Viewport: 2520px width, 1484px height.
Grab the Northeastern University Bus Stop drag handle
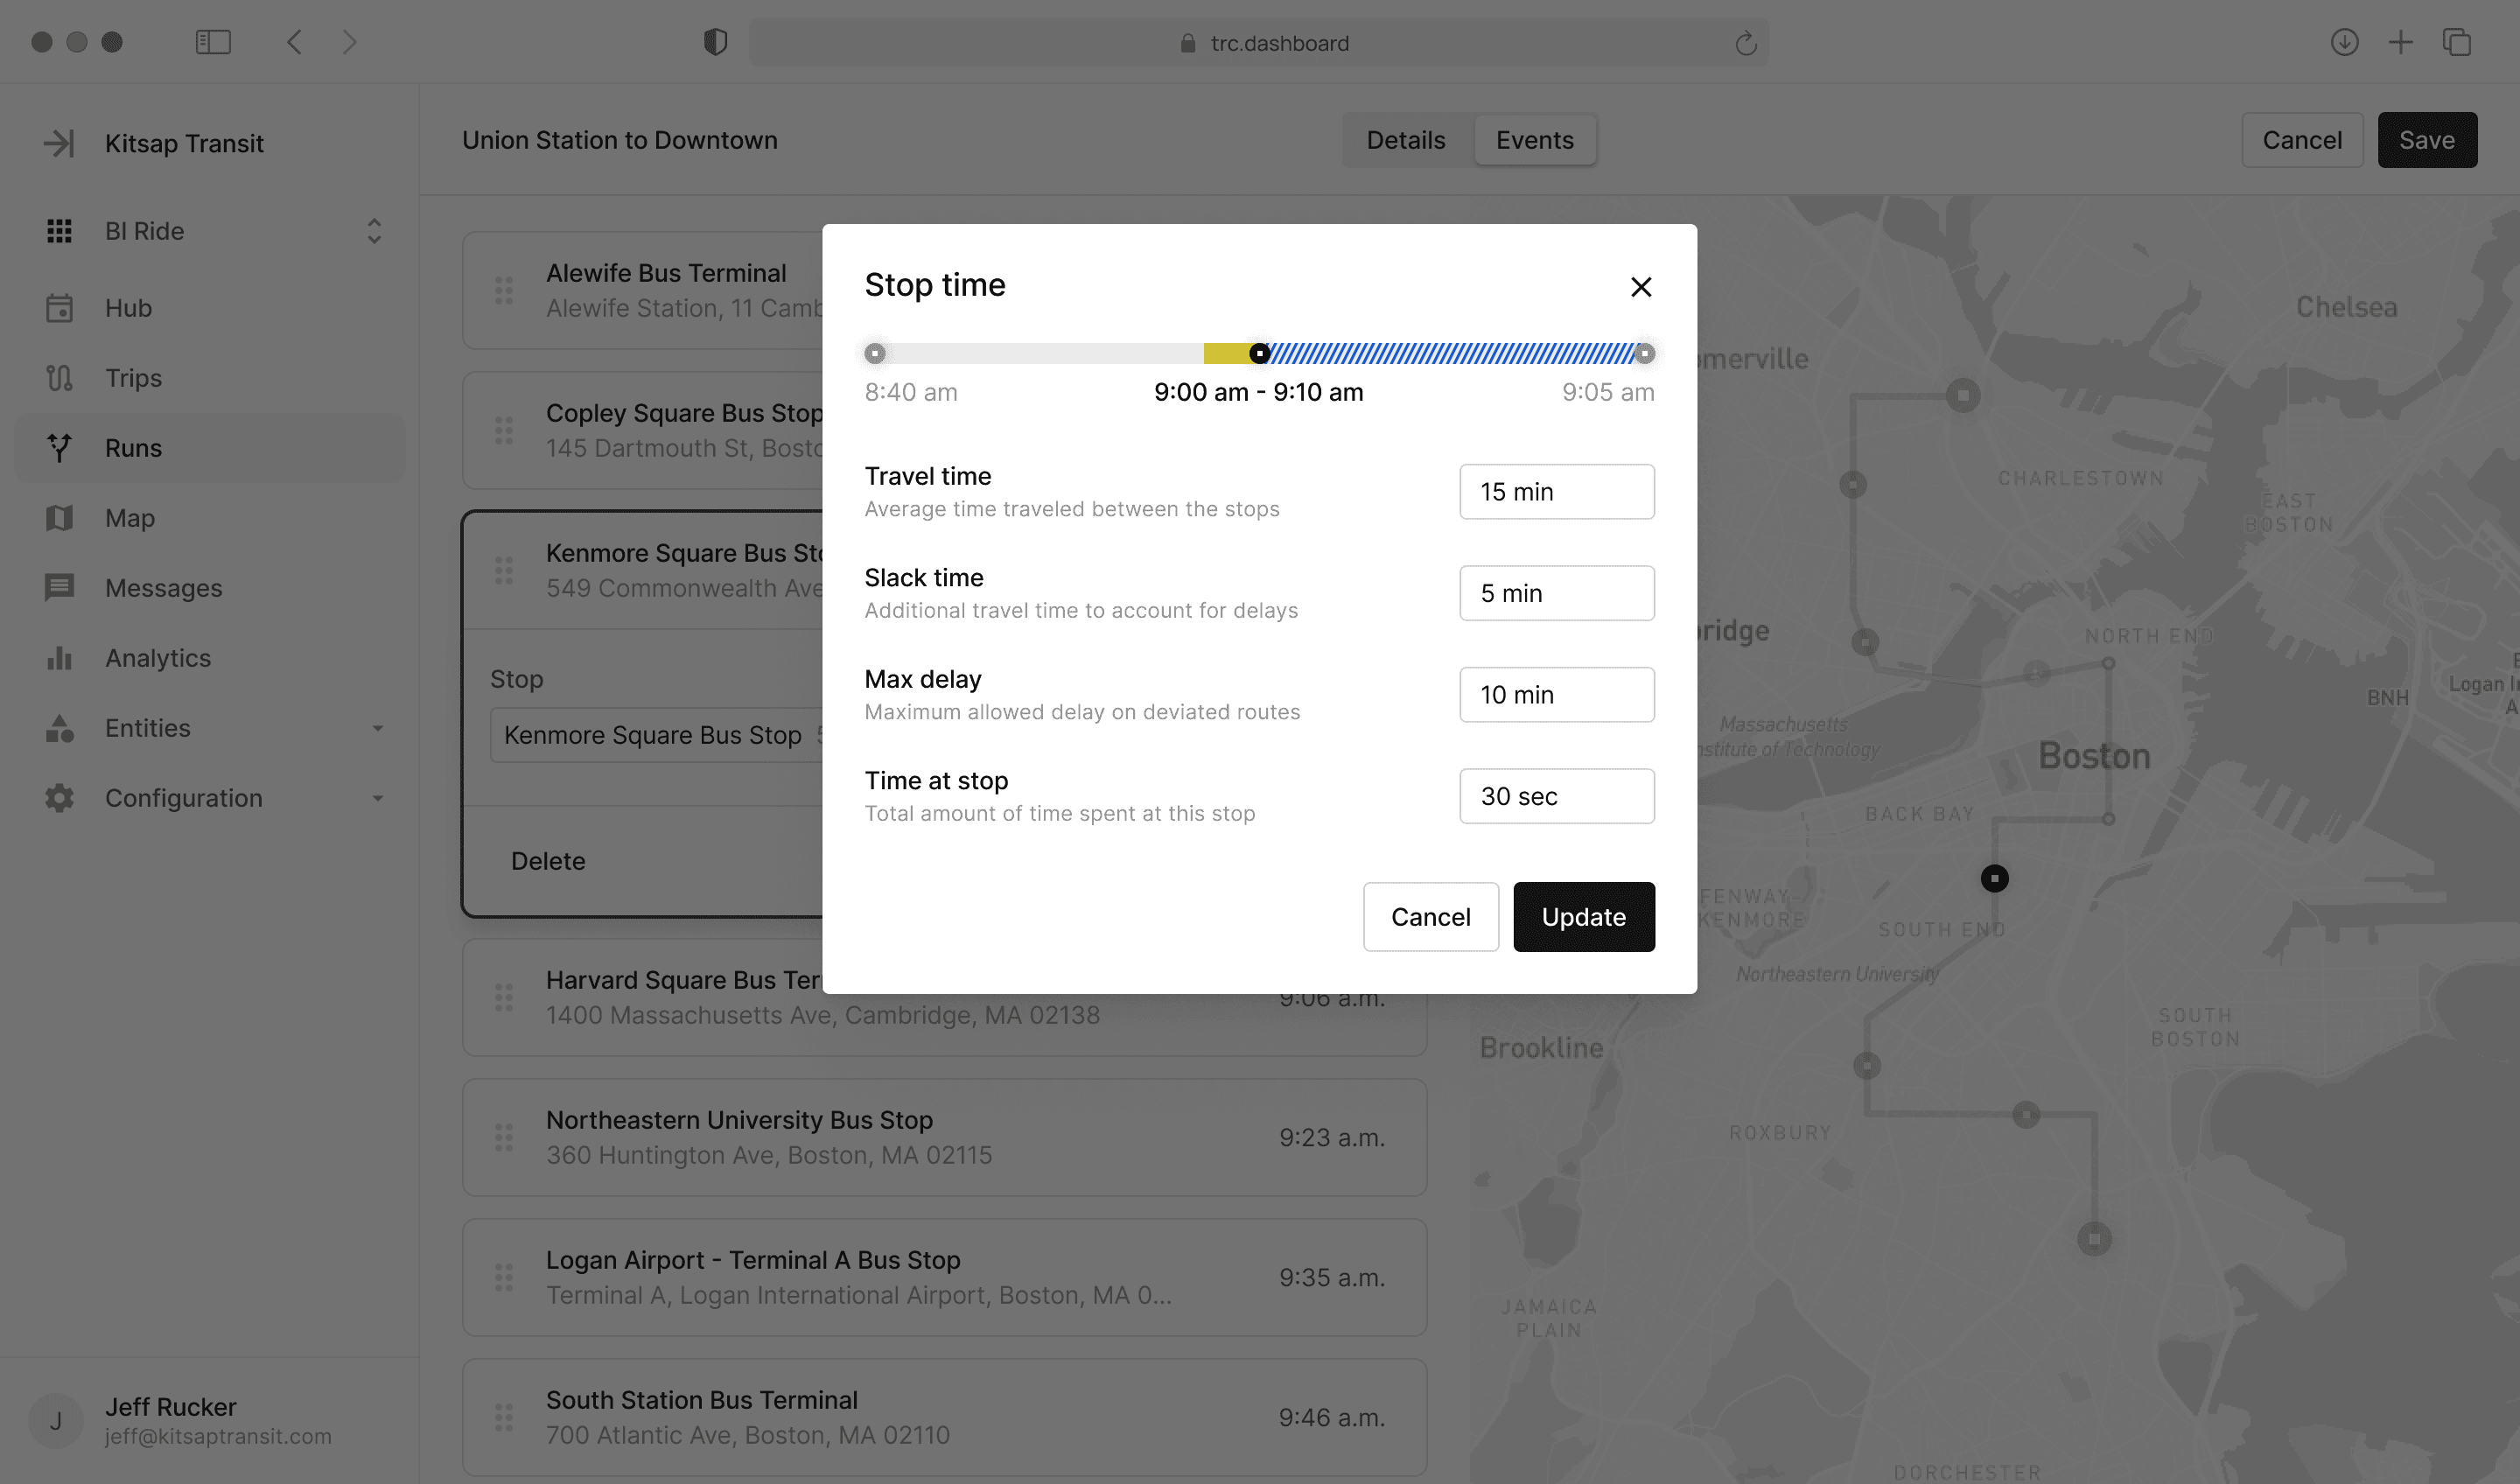pos(504,1137)
